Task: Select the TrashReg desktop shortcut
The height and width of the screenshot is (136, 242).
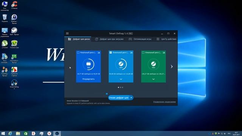Action: click(5, 72)
